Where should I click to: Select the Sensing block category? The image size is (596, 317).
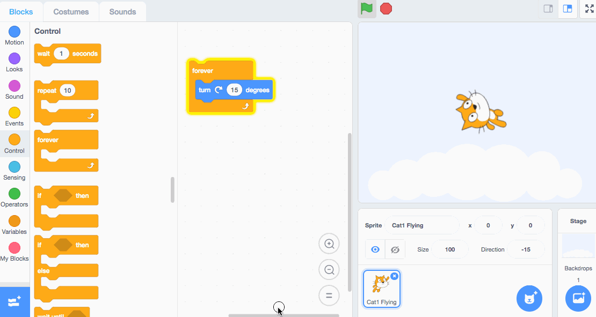point(14,171)
